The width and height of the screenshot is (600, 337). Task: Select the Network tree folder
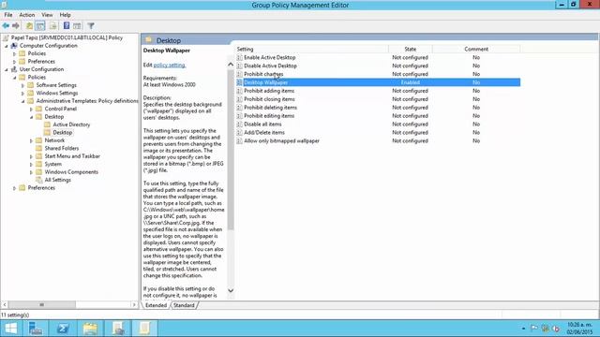coord(54,140)
